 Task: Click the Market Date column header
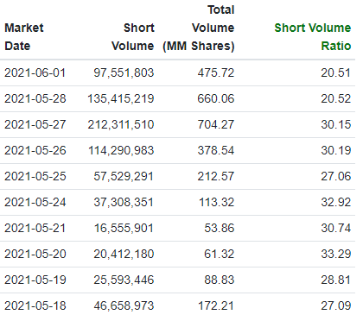coord(24,37)
